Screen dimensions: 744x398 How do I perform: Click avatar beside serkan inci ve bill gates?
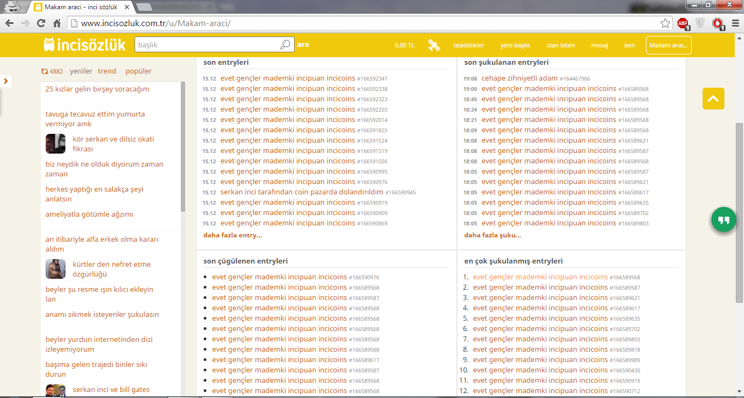pyautogui.click(x=56, y=391)
